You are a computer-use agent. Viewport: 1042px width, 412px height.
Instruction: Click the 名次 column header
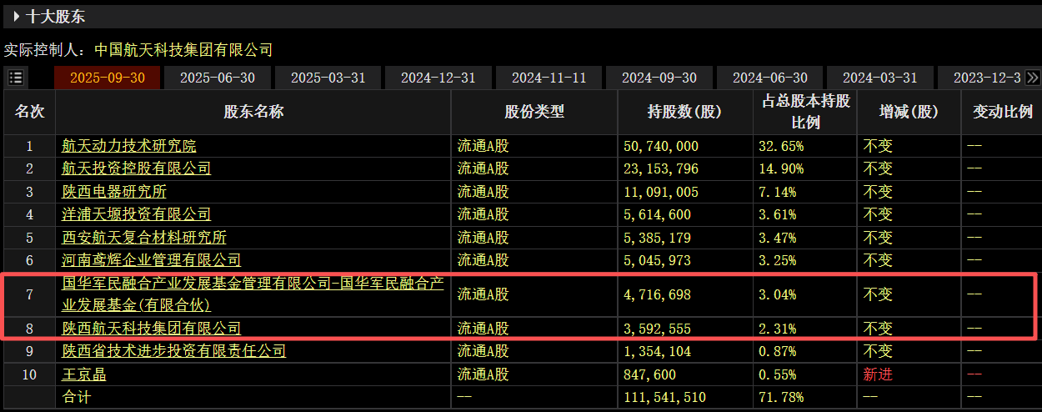pyautogui.click(x=29, y=112)
